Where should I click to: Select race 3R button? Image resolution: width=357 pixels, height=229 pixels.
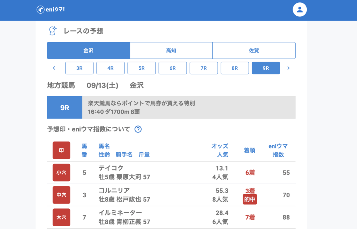[x=79, y=68]
